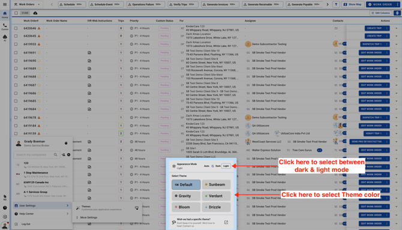Viewport: 402px width, 230px height.
Task: Click Log Out in user menu
Action: (26, 224)
